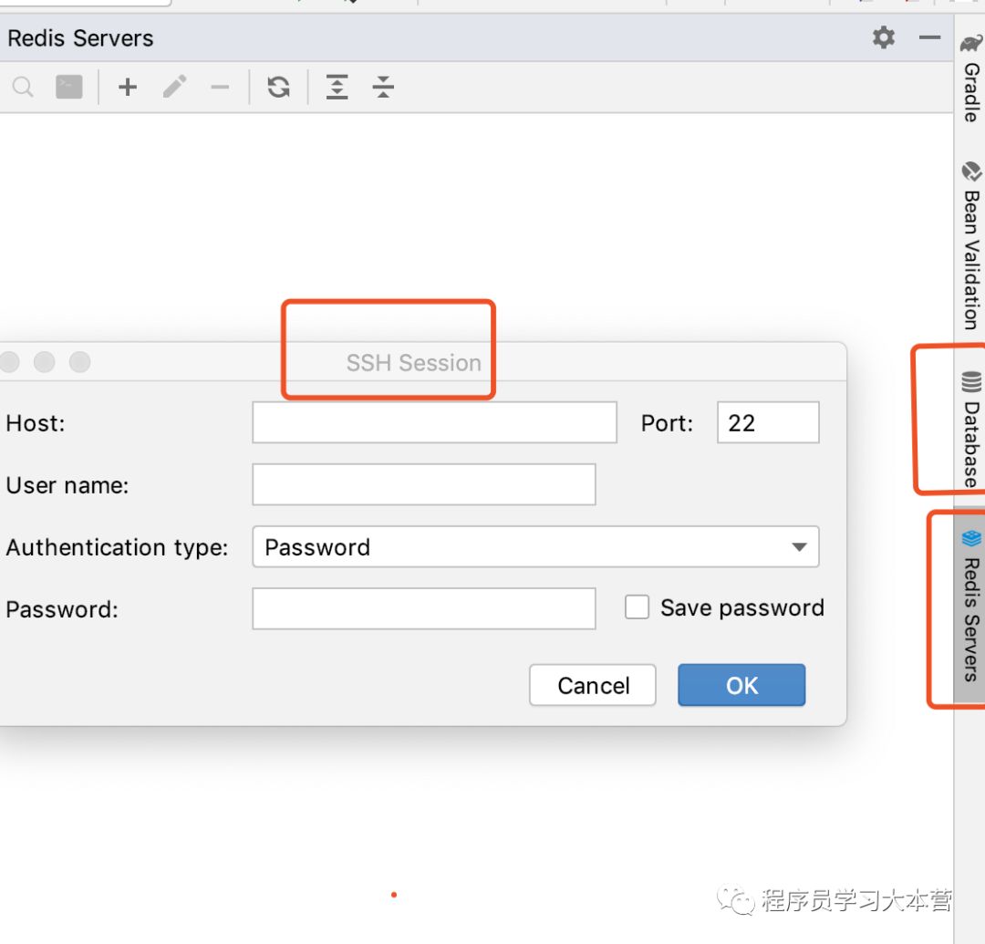Switch to the Database side tab
This screenshot has width=985, height=944.
[x=971, y=429]
